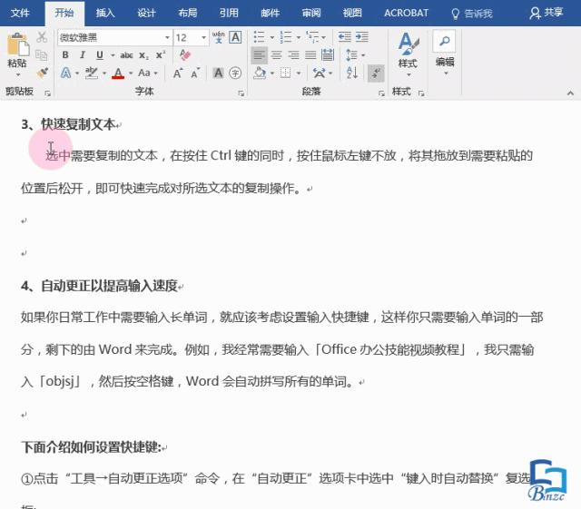Image resolution: width=581 pixels, height=509 pixels.
Task: Toggle show paragraph marks
Action: coord(376,73)
